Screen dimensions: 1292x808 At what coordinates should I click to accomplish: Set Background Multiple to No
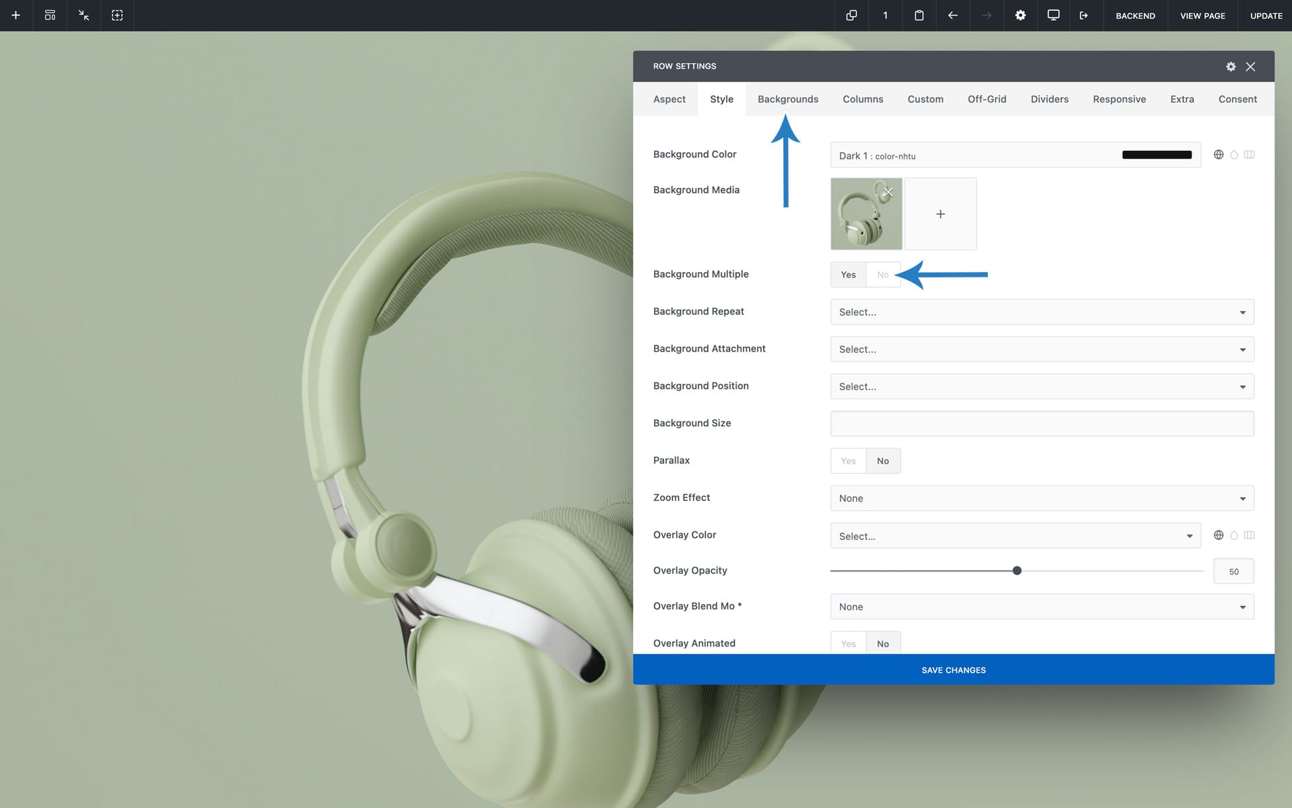[882, 275]
